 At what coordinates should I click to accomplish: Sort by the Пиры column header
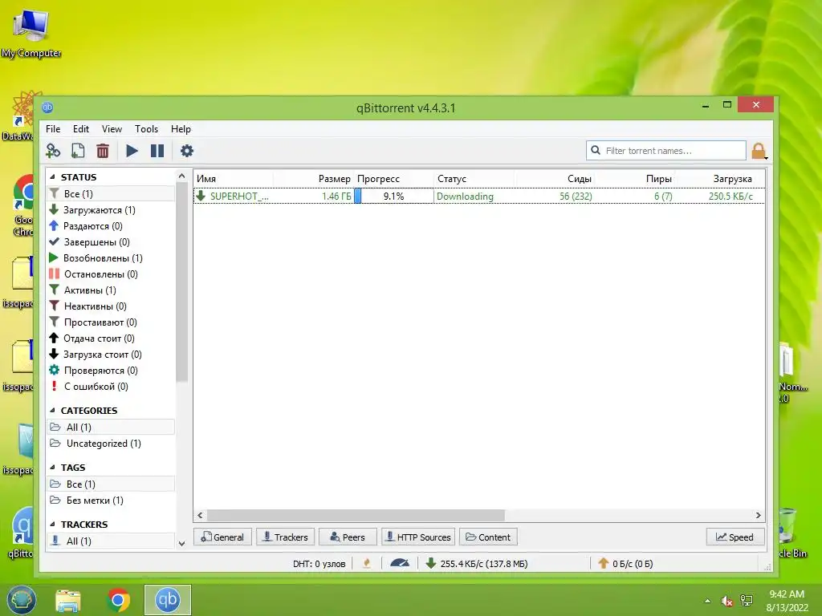636,179
